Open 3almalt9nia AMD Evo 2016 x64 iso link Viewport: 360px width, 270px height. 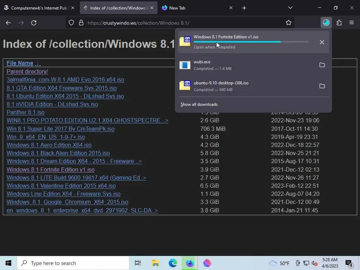click(65, 79)
